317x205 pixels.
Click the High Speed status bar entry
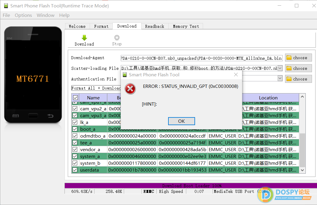click(171, 191)
